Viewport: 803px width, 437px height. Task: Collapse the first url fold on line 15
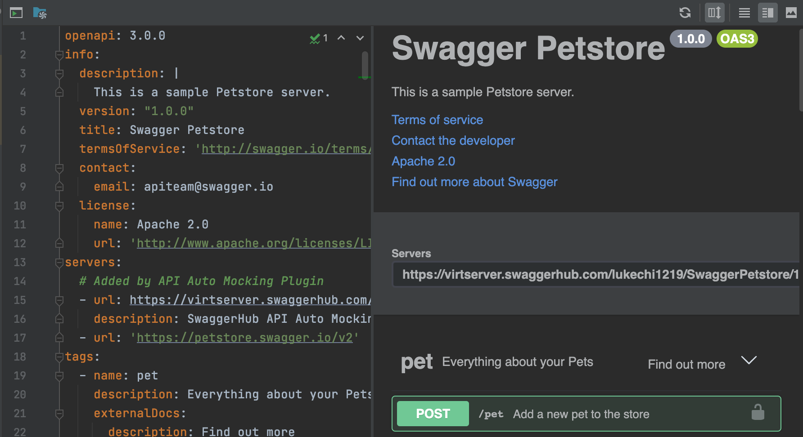59,300
